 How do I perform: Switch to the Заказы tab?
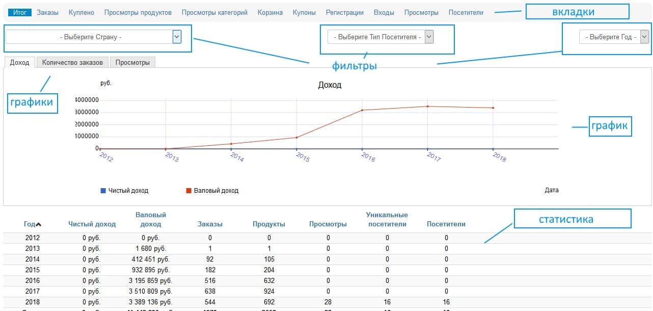click(47, 12)
